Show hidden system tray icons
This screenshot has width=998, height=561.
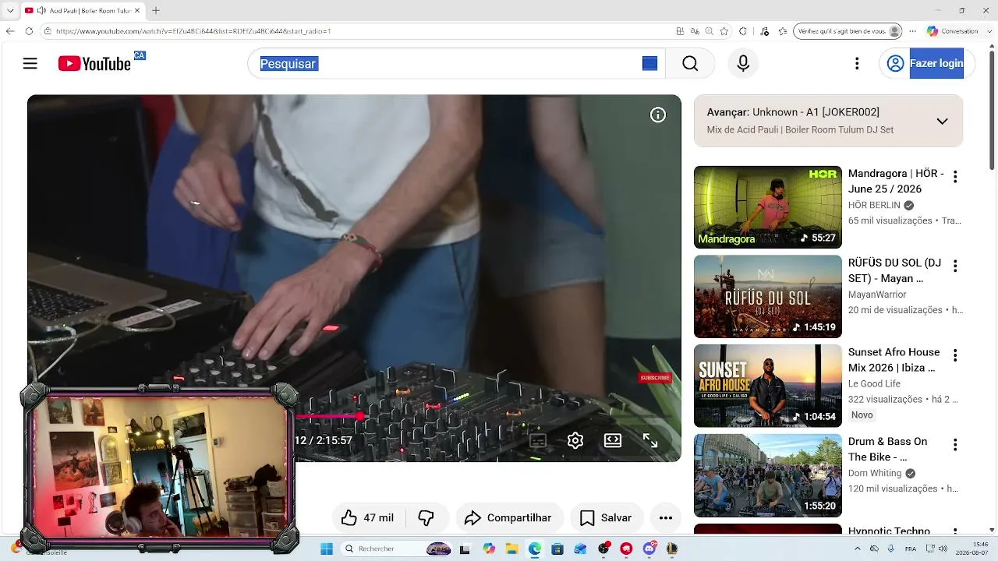857,549
